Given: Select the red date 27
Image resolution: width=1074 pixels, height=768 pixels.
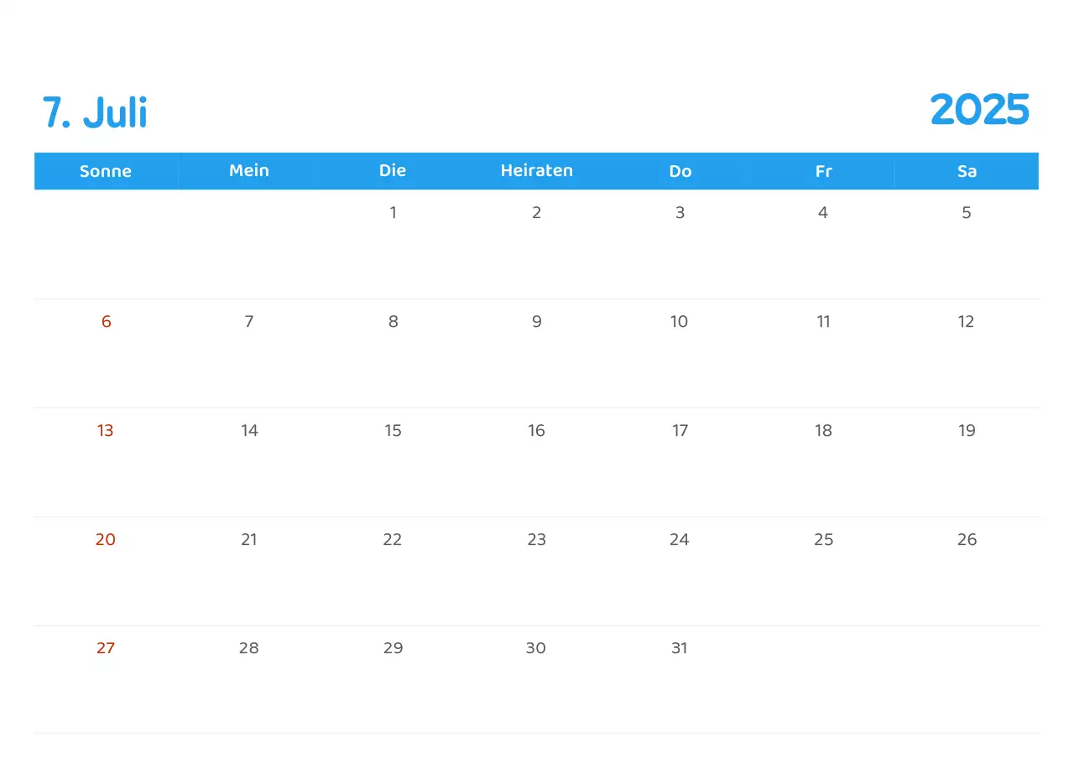Looking at the screenshot, I should click(x=106, y=648).
